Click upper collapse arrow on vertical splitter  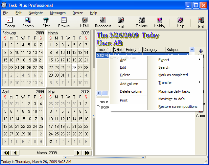click(94, 70)
